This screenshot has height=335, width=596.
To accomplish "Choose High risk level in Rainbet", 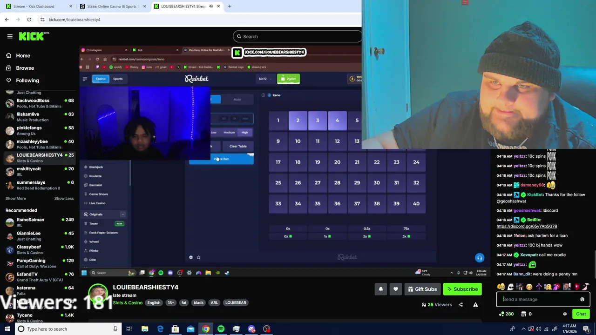I will (244, 133).
